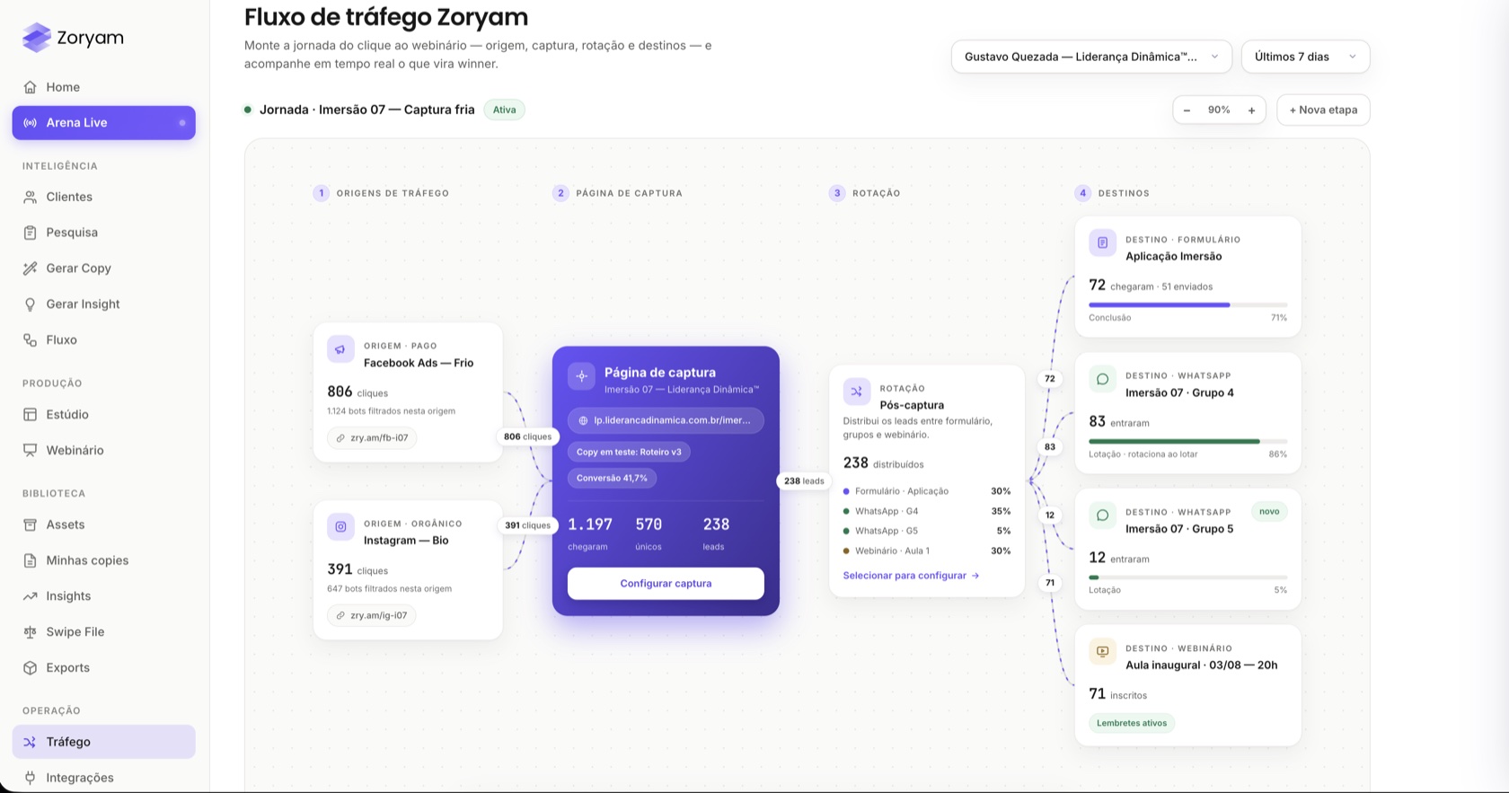
Task: Click the step 4 Destinos badge
Action: pos(1083,193)
